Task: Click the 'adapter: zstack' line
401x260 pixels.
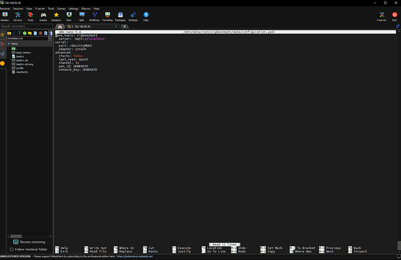Action: pos(73,49)
